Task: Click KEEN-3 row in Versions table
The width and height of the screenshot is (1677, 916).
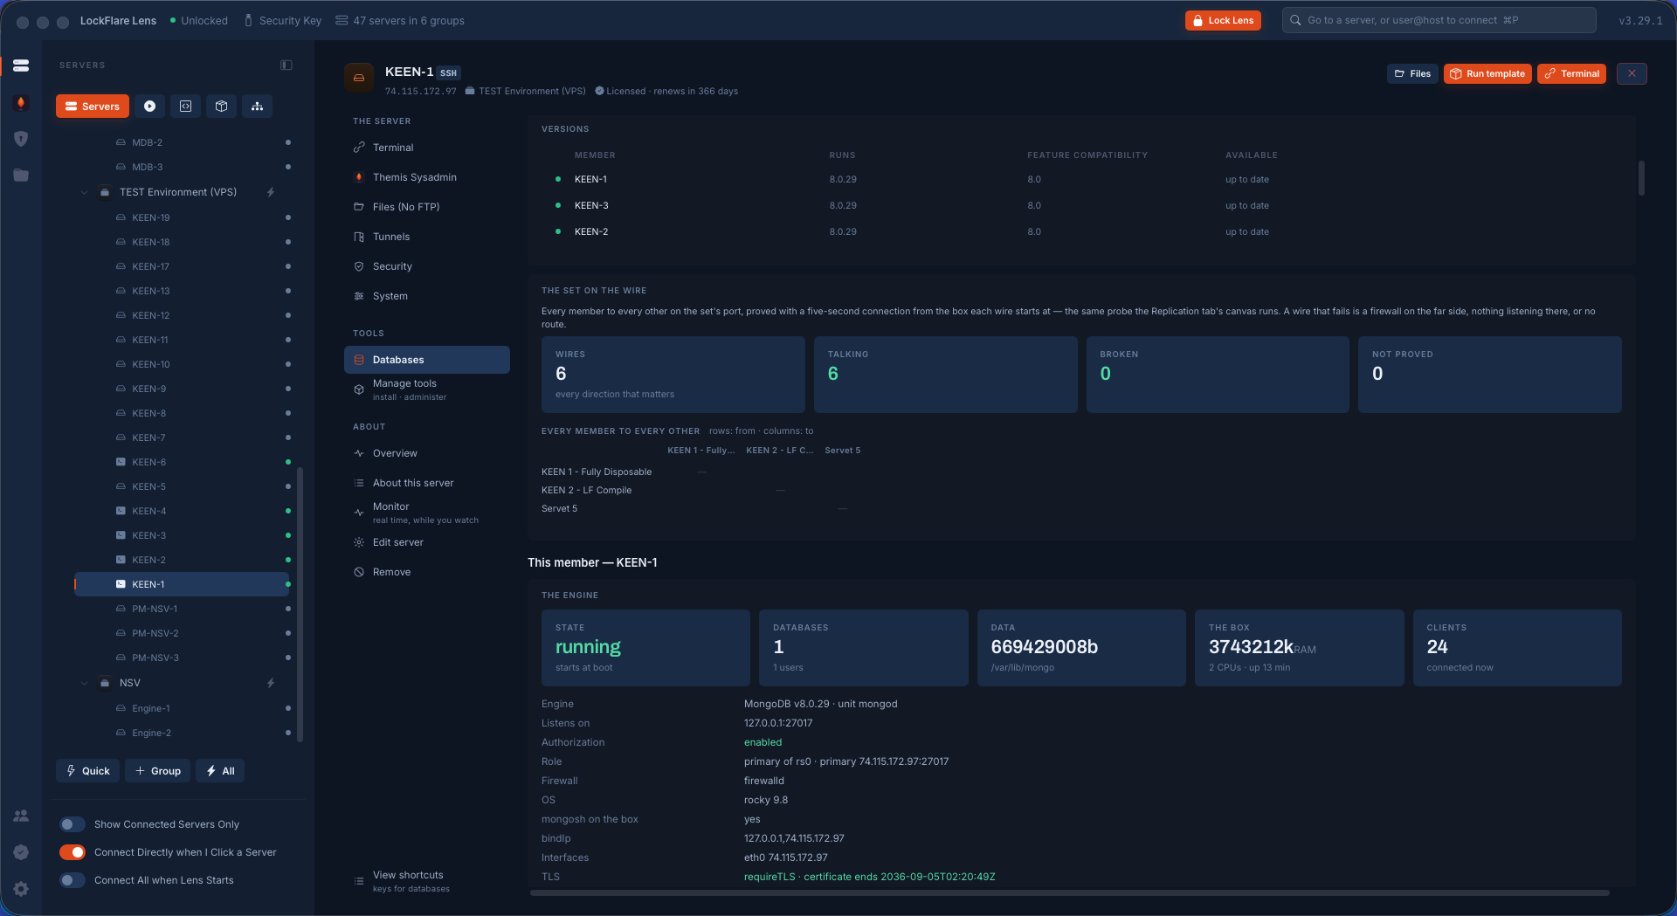Action: click(x=1081, y=205)
